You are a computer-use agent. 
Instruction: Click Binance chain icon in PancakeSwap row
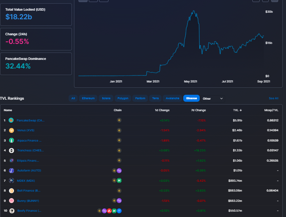(119, 120)
